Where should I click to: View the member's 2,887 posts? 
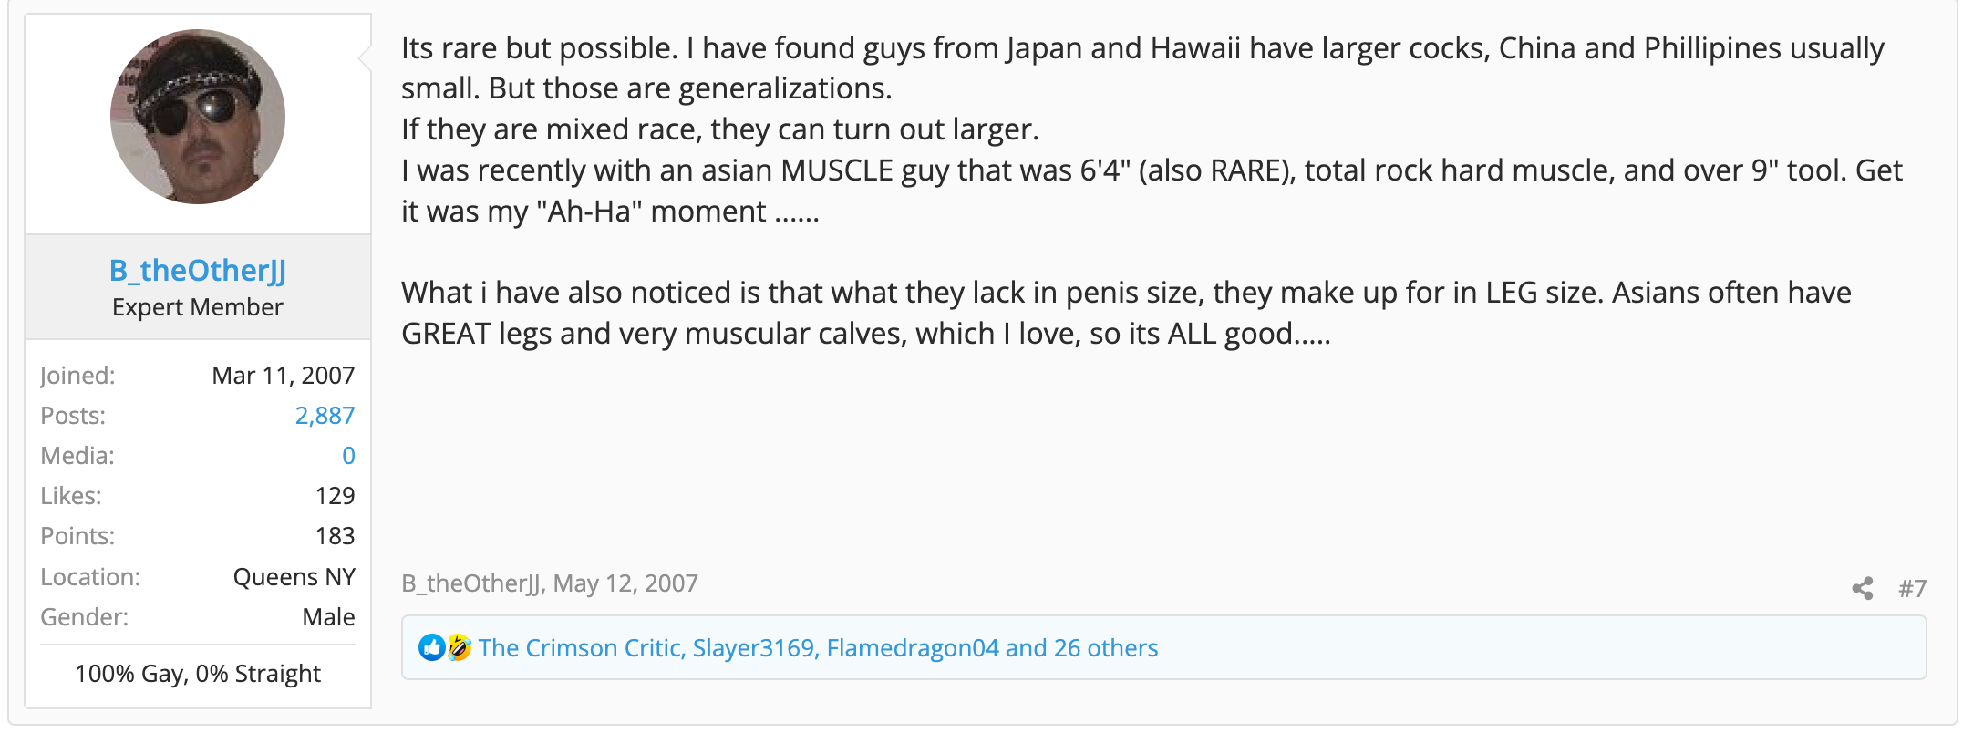pyautogui.click(x=325, y=416)
